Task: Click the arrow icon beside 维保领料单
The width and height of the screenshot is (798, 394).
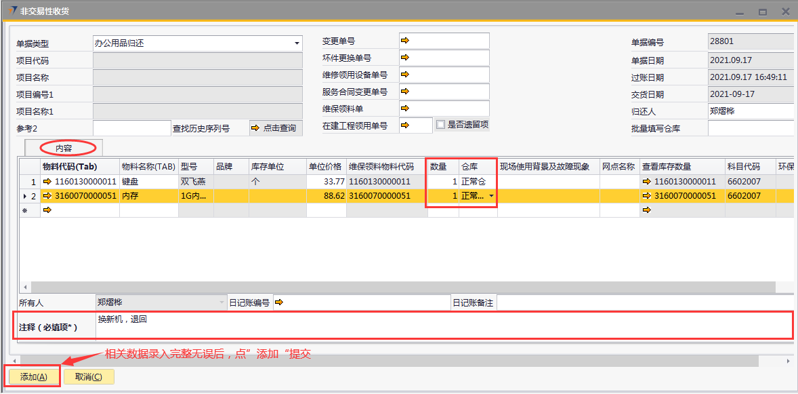Action: click(x=405, y=109)
